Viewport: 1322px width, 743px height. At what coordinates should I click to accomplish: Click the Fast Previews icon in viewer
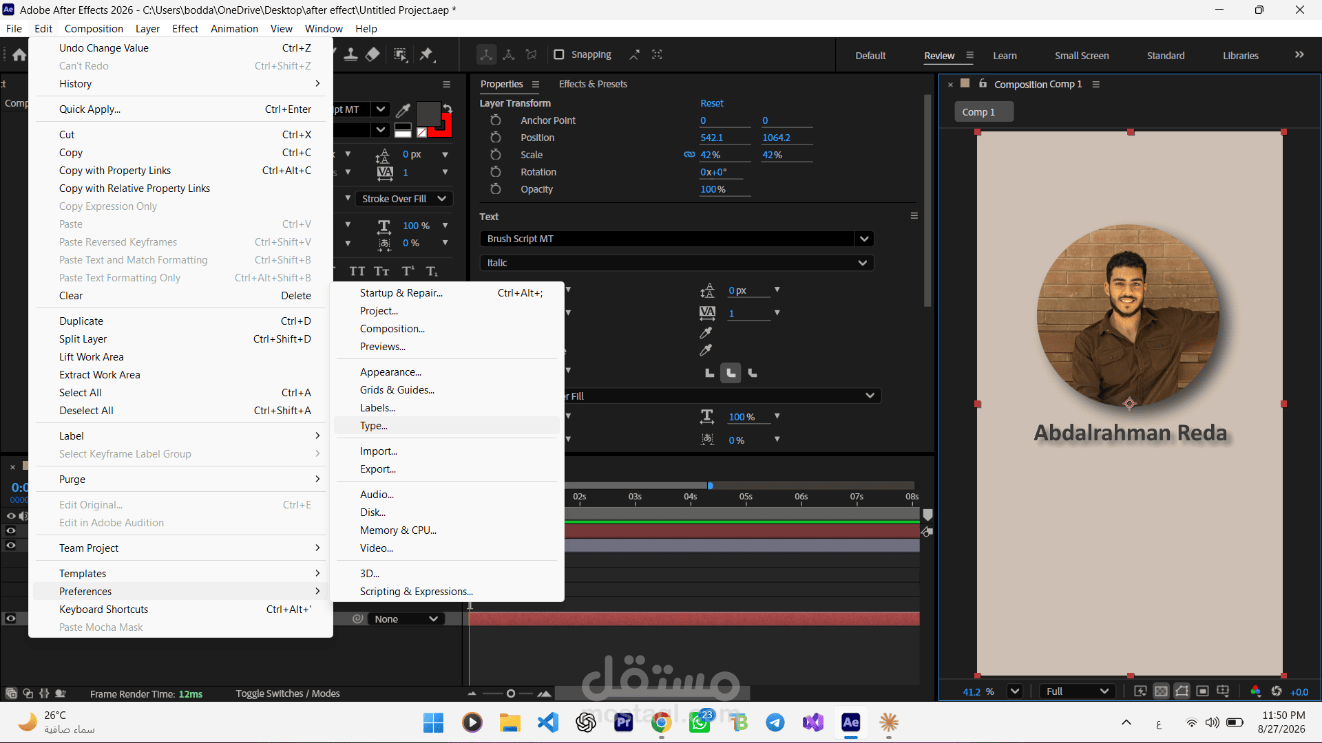click(x=1140, y=691)
